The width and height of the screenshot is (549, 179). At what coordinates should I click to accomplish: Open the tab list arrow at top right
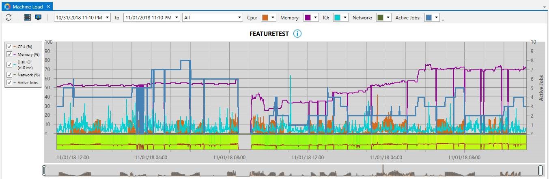(x=544, y=7)
